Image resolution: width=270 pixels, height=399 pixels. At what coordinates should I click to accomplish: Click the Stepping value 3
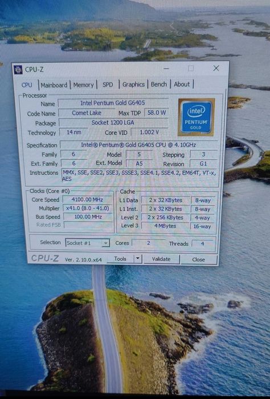203,155
